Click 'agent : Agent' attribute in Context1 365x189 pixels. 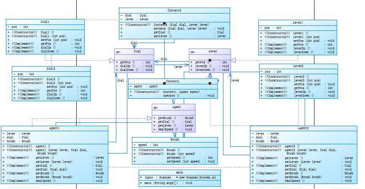144,86
